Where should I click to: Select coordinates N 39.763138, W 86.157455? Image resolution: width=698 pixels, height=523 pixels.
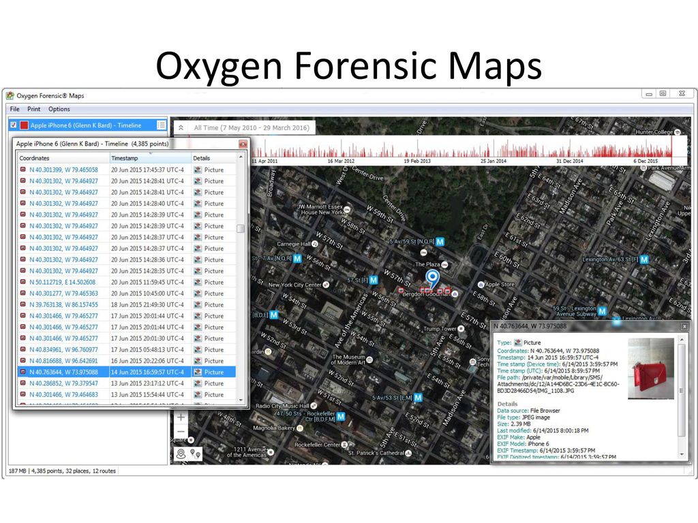tap(63, 304)
